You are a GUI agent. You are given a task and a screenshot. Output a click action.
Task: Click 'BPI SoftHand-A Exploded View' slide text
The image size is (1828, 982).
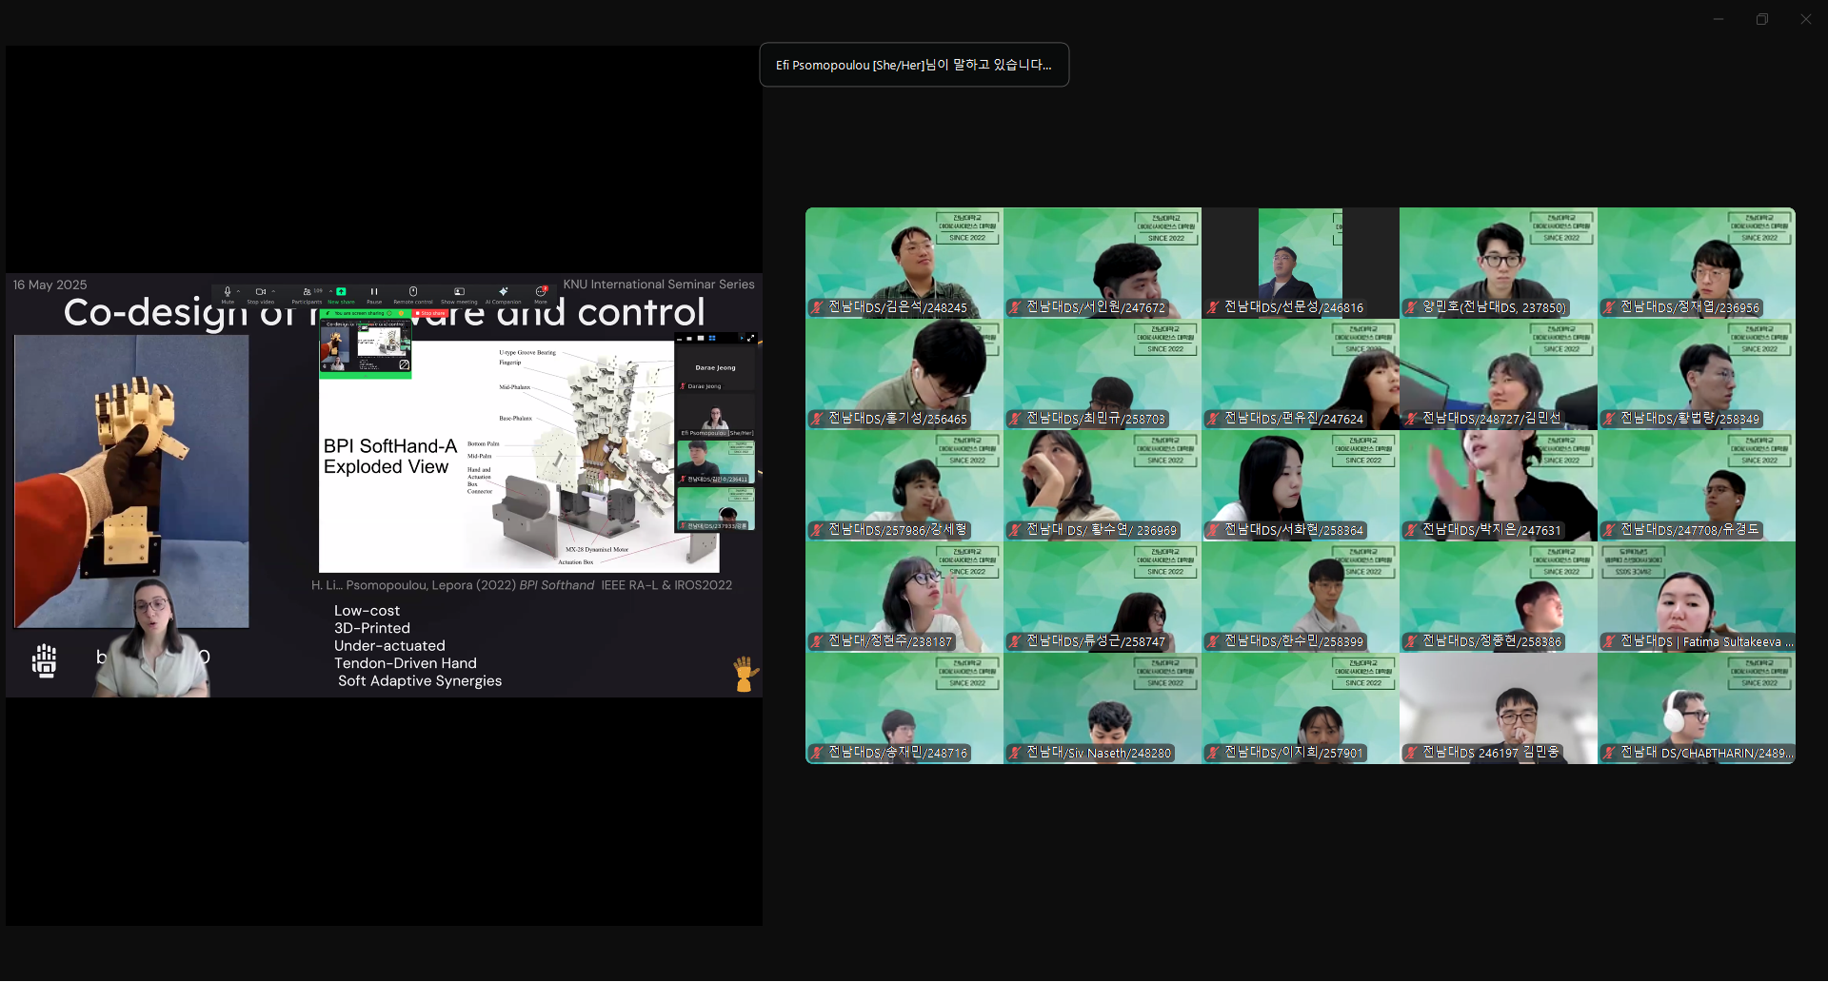(390, 457)
